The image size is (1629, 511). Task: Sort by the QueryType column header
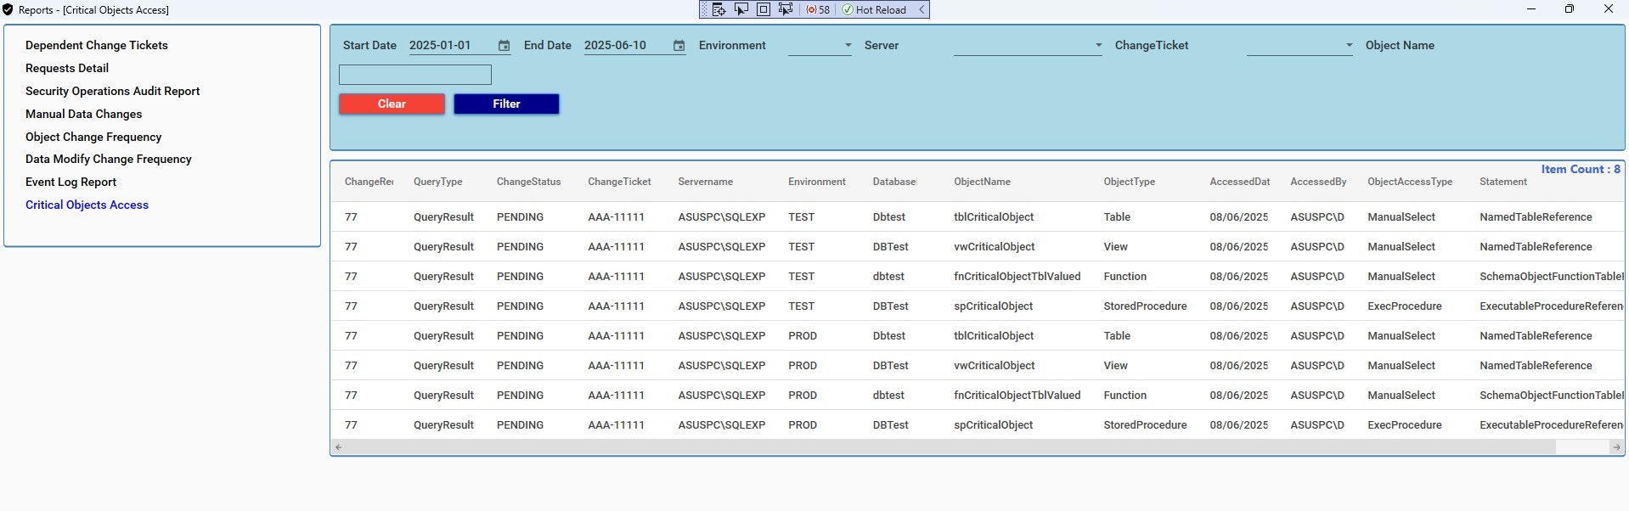(438, 182)
